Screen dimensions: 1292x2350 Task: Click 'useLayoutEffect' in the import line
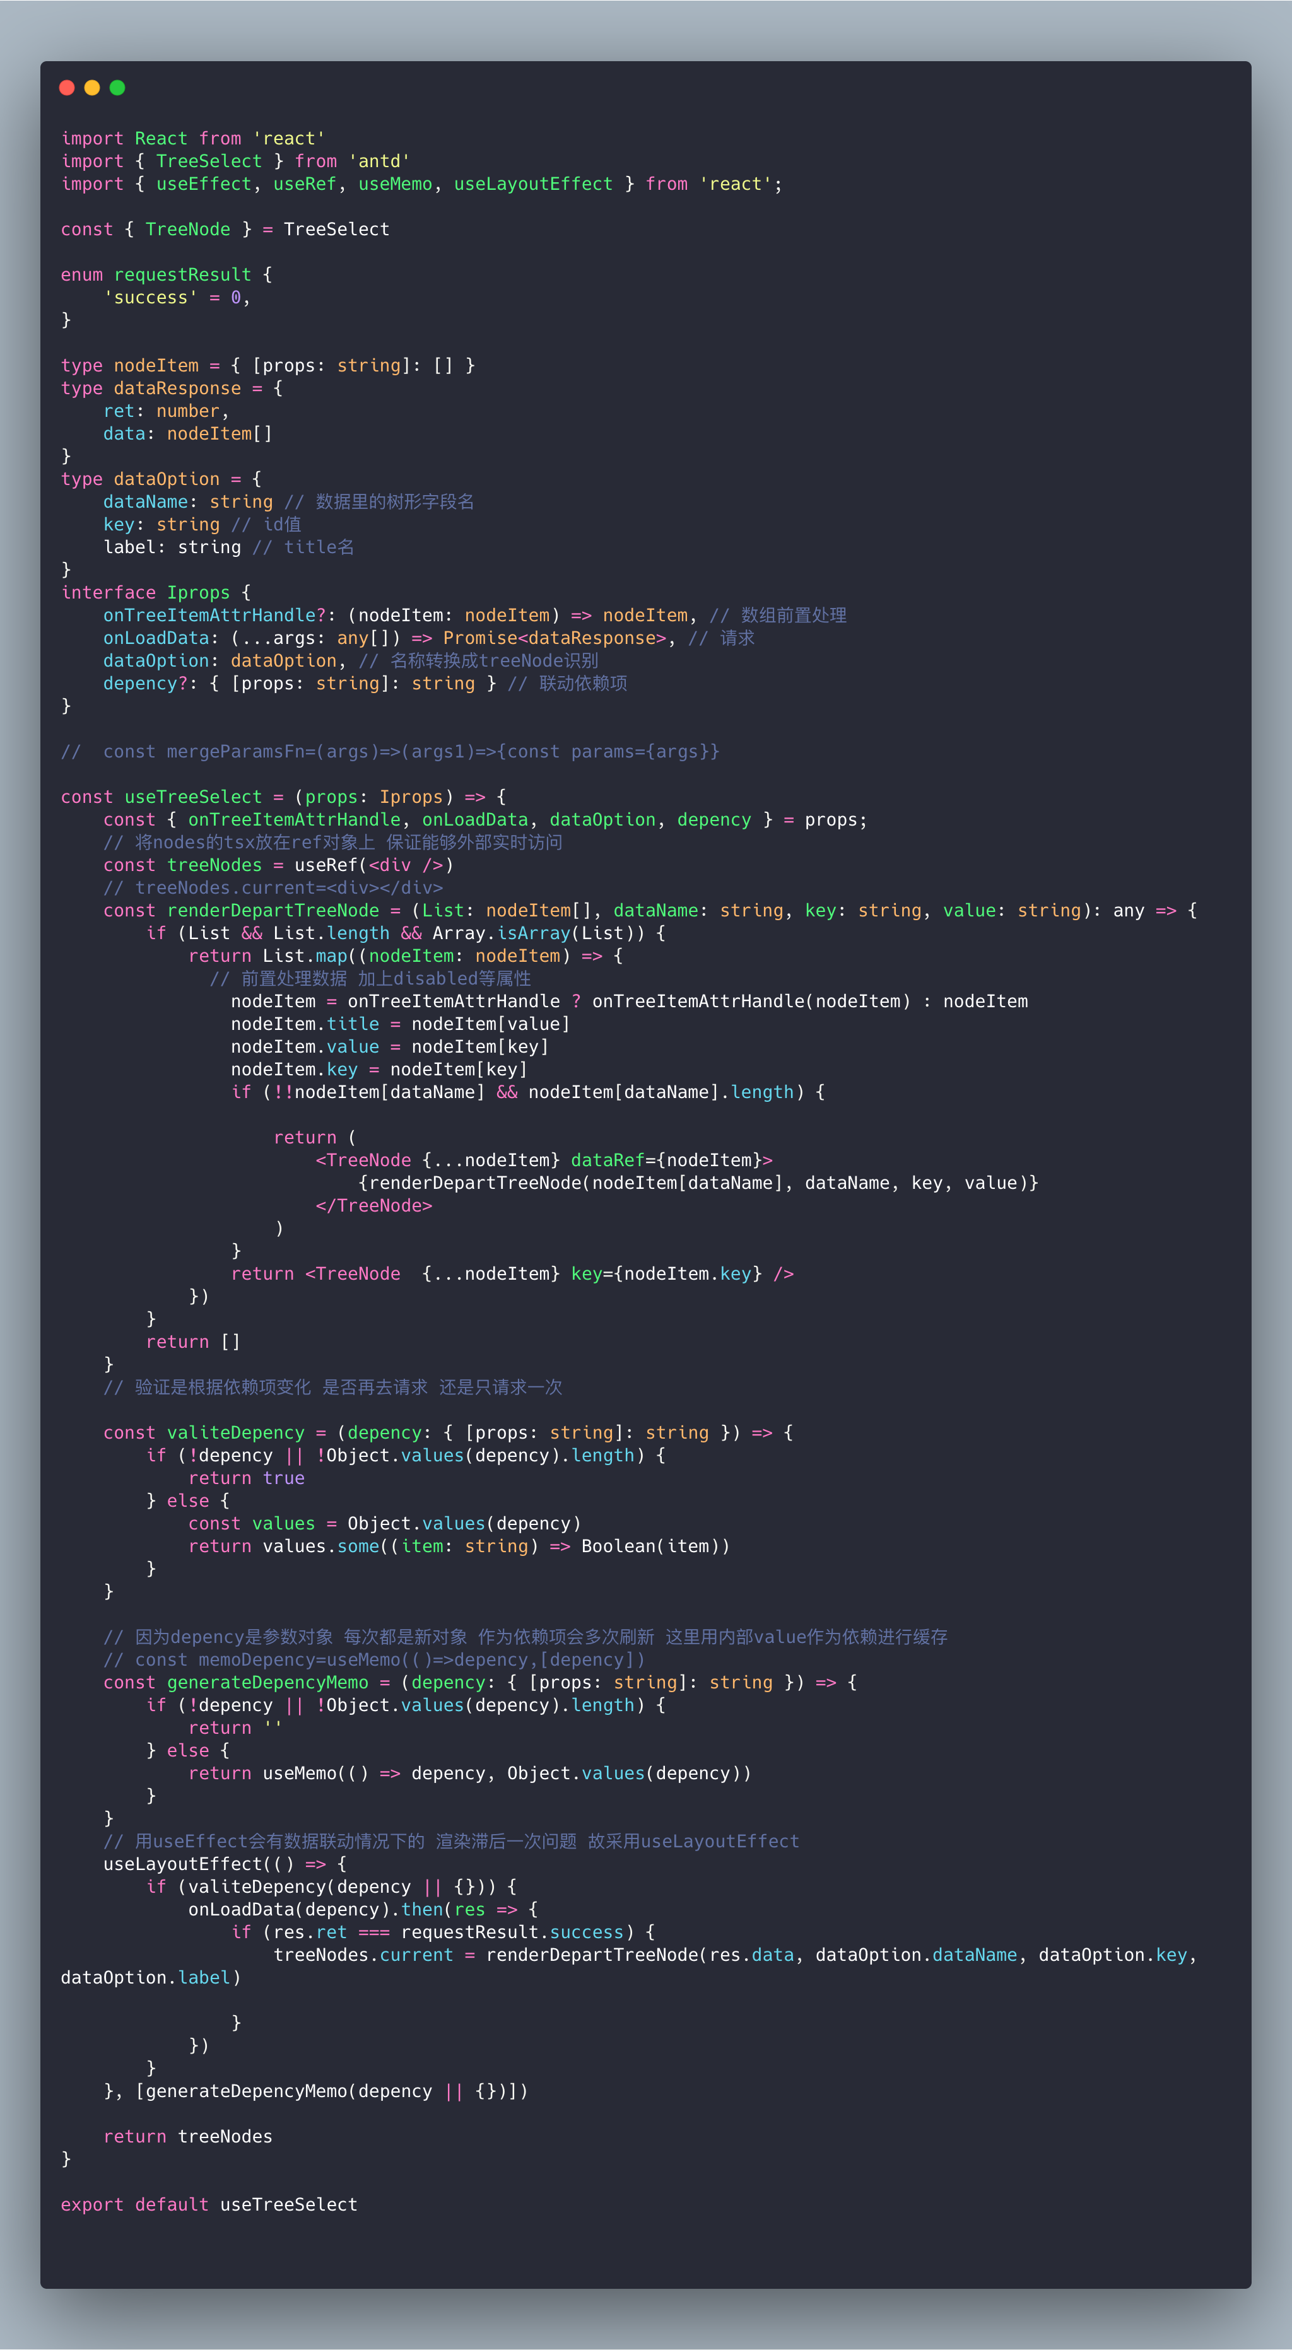533,184
